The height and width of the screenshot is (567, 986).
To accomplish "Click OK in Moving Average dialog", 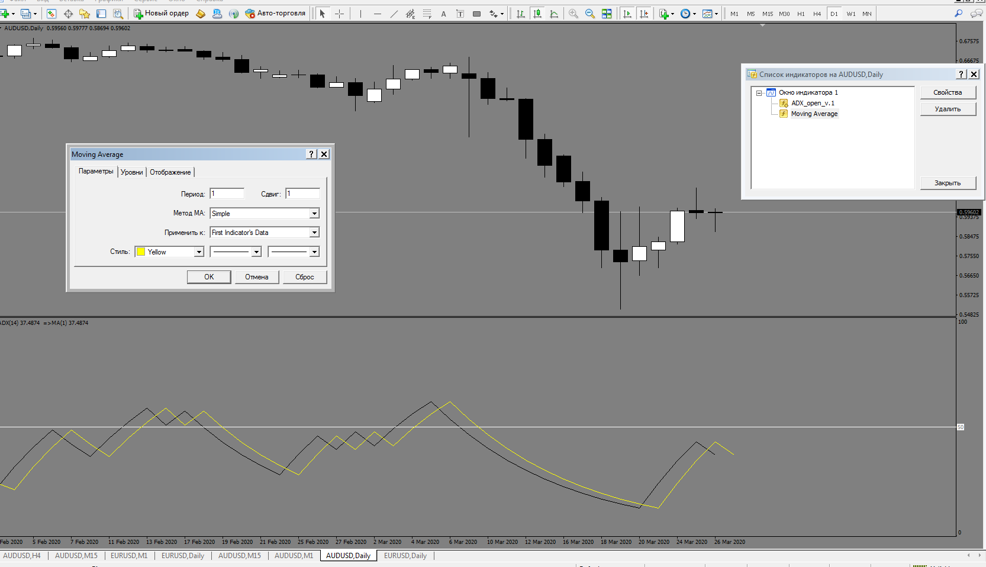I will click(x=209, y=277).
